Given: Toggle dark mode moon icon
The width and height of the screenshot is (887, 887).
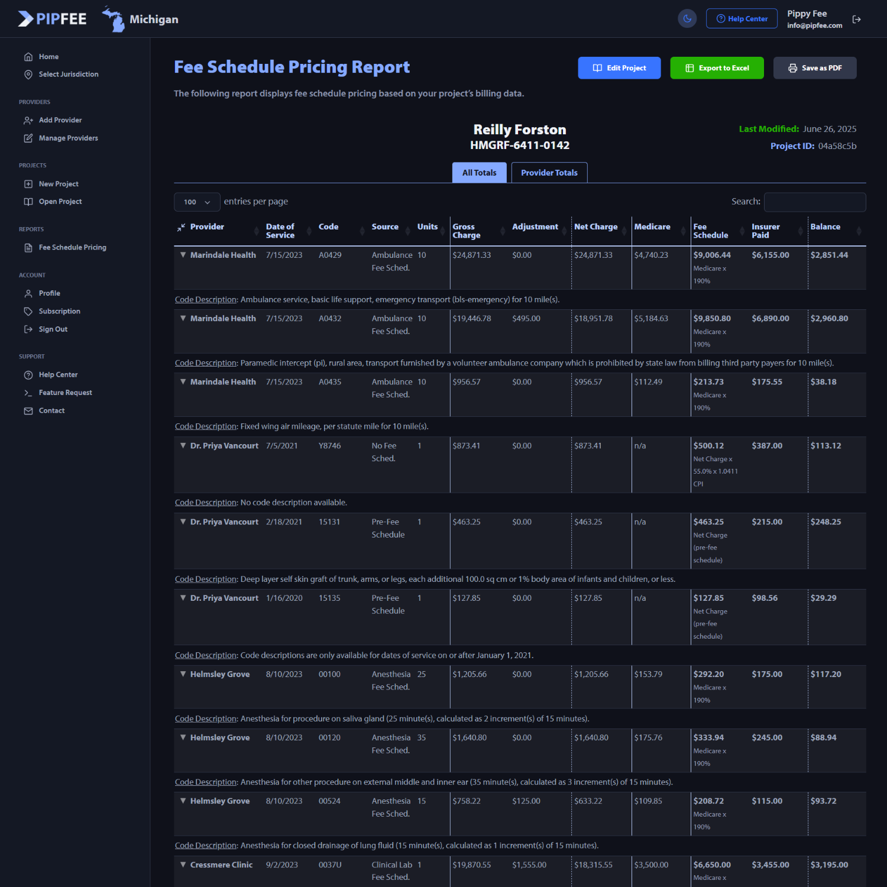Looking at the screenshot, I should (x=687, y=18).
